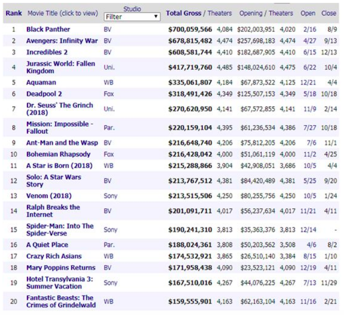
Task: Select the $26,510,140 opening value
Action: pos(257,256)
